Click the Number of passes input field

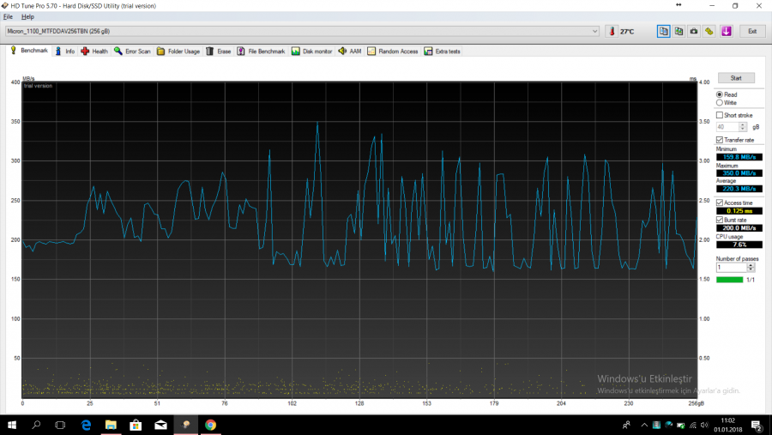732,268
